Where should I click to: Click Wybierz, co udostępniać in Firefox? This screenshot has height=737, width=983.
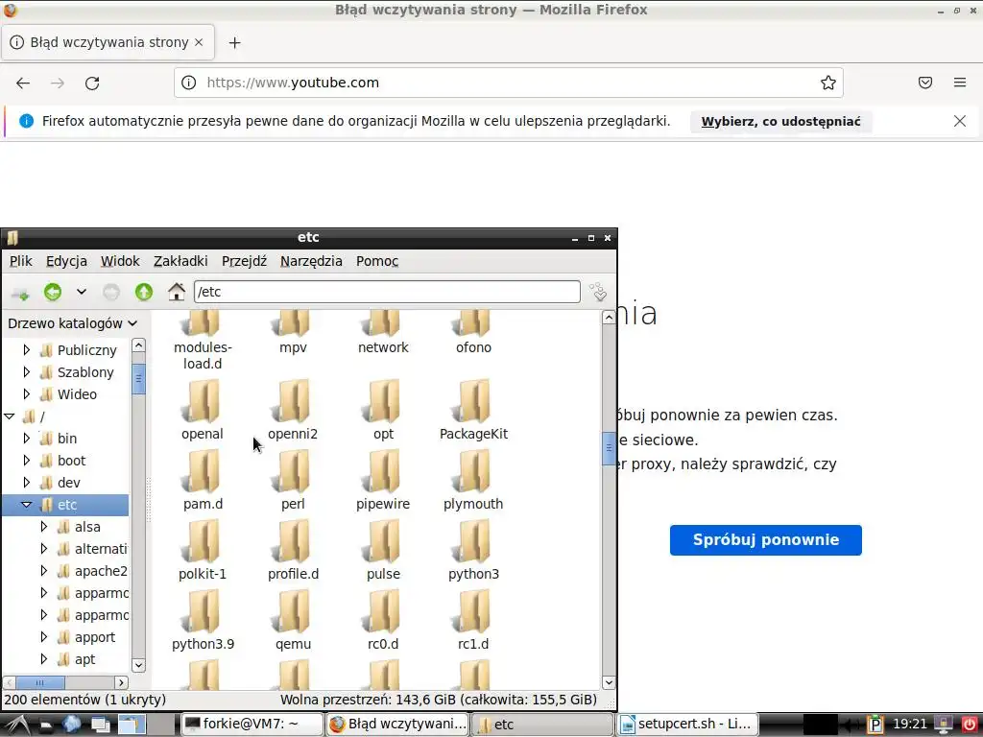pos(780,121)
